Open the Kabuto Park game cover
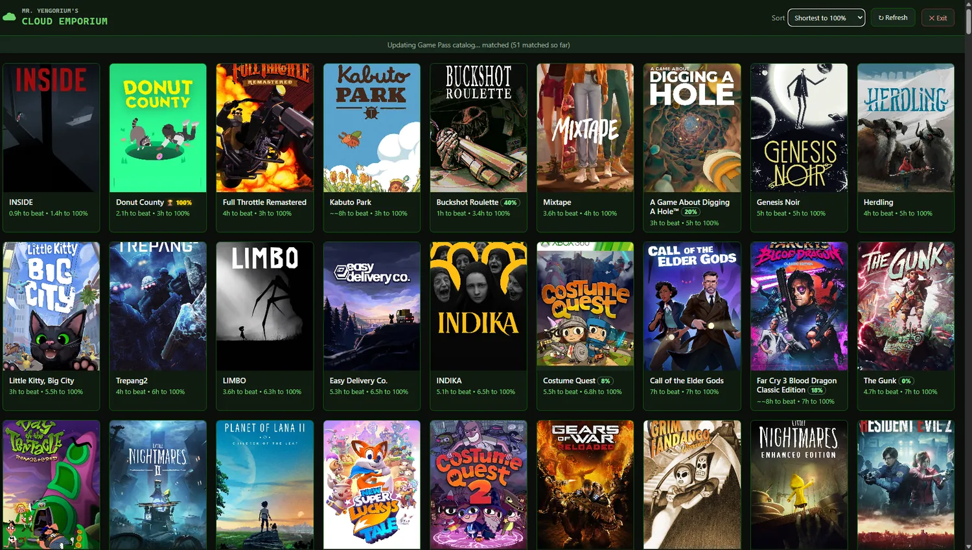The width and height of the screenshot is (972, 550). click(x=371, y=127)
